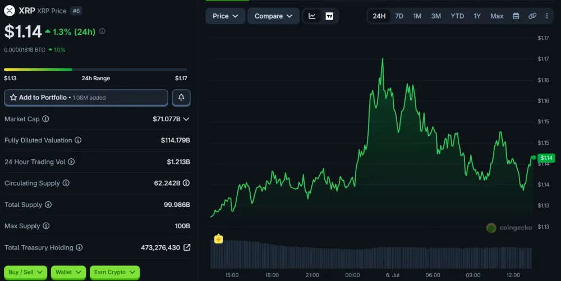561x281 pixels.
Task: Open info icon beside 62.242B value
Action: 186,183
